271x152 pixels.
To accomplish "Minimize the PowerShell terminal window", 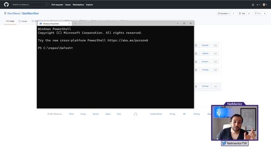I will pyautogui.click(x=178, y=23).
